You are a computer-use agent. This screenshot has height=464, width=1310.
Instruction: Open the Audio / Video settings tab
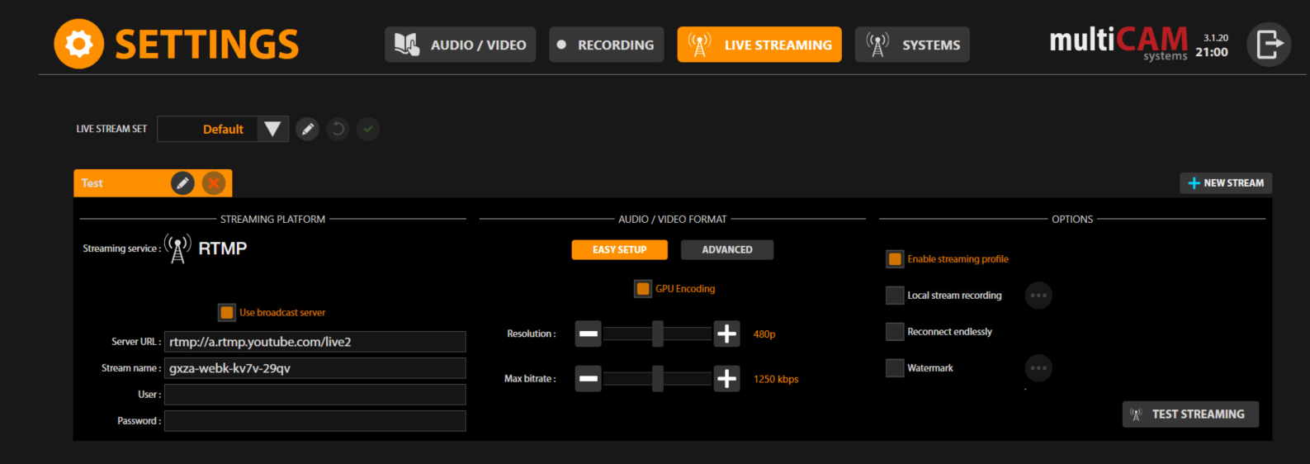pyautogui.click(x=461, y=45)
